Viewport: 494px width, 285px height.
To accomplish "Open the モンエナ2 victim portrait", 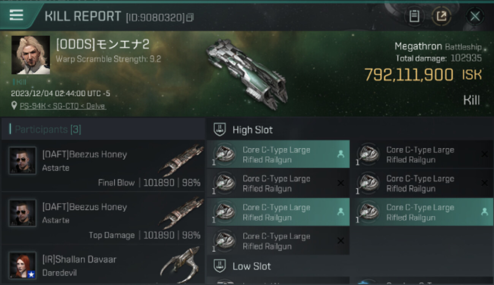I will coord(31,55).
